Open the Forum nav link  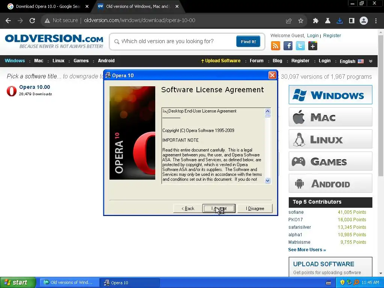(x=256, y=61)
